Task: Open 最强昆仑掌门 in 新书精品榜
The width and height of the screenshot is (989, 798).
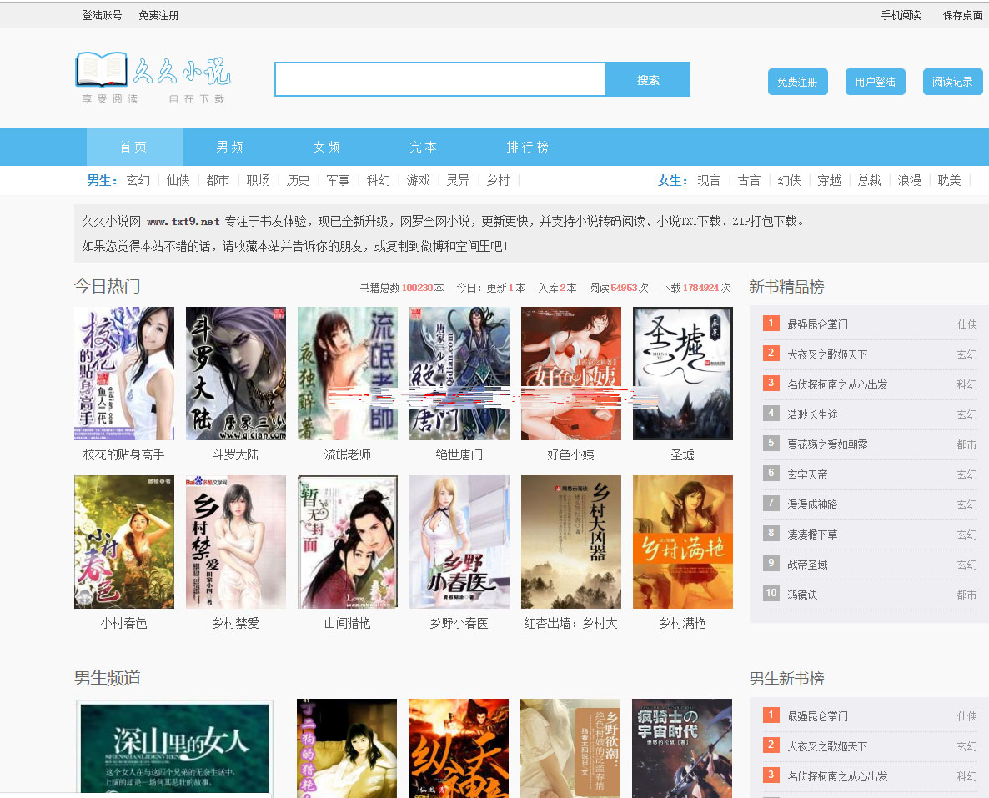Action: 817,324
